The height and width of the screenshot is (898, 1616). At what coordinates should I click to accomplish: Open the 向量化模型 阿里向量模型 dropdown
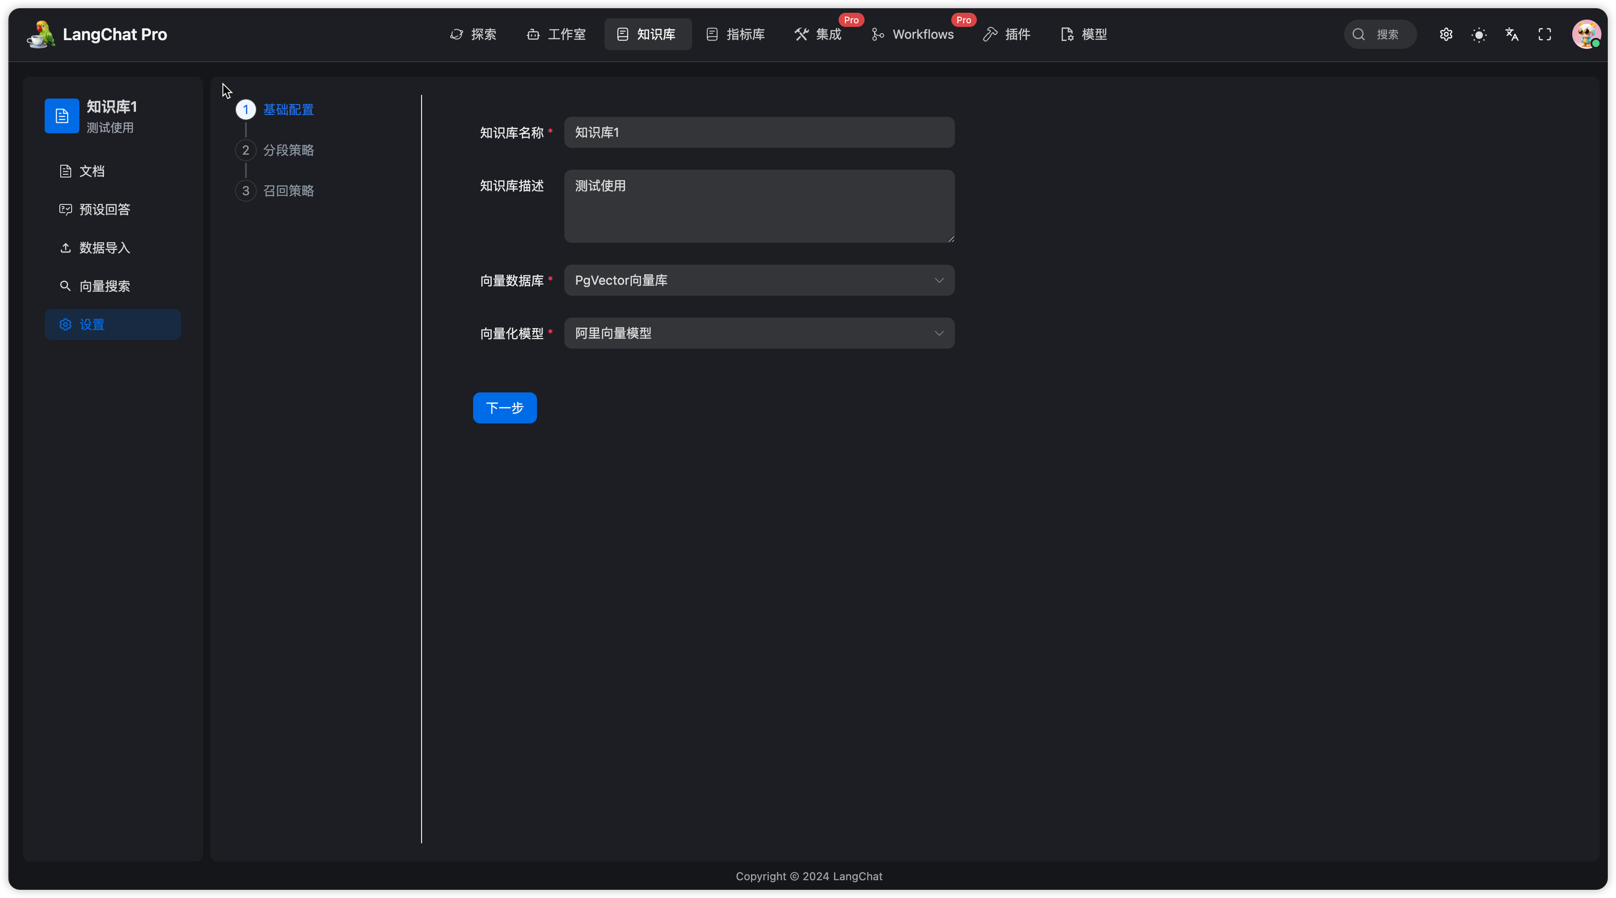point(759,333)
